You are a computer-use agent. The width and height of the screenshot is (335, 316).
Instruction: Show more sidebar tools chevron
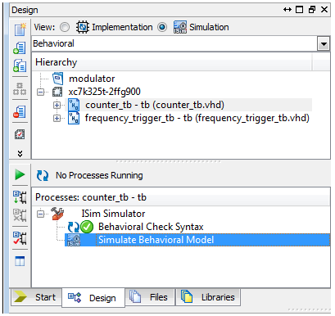(x=20, y=154)
